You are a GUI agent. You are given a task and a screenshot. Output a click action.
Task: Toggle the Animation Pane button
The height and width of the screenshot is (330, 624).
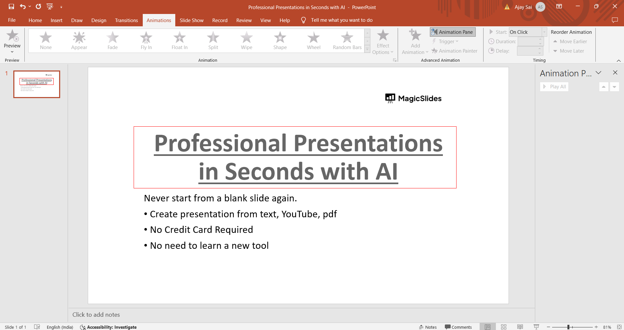pos(453,32)
